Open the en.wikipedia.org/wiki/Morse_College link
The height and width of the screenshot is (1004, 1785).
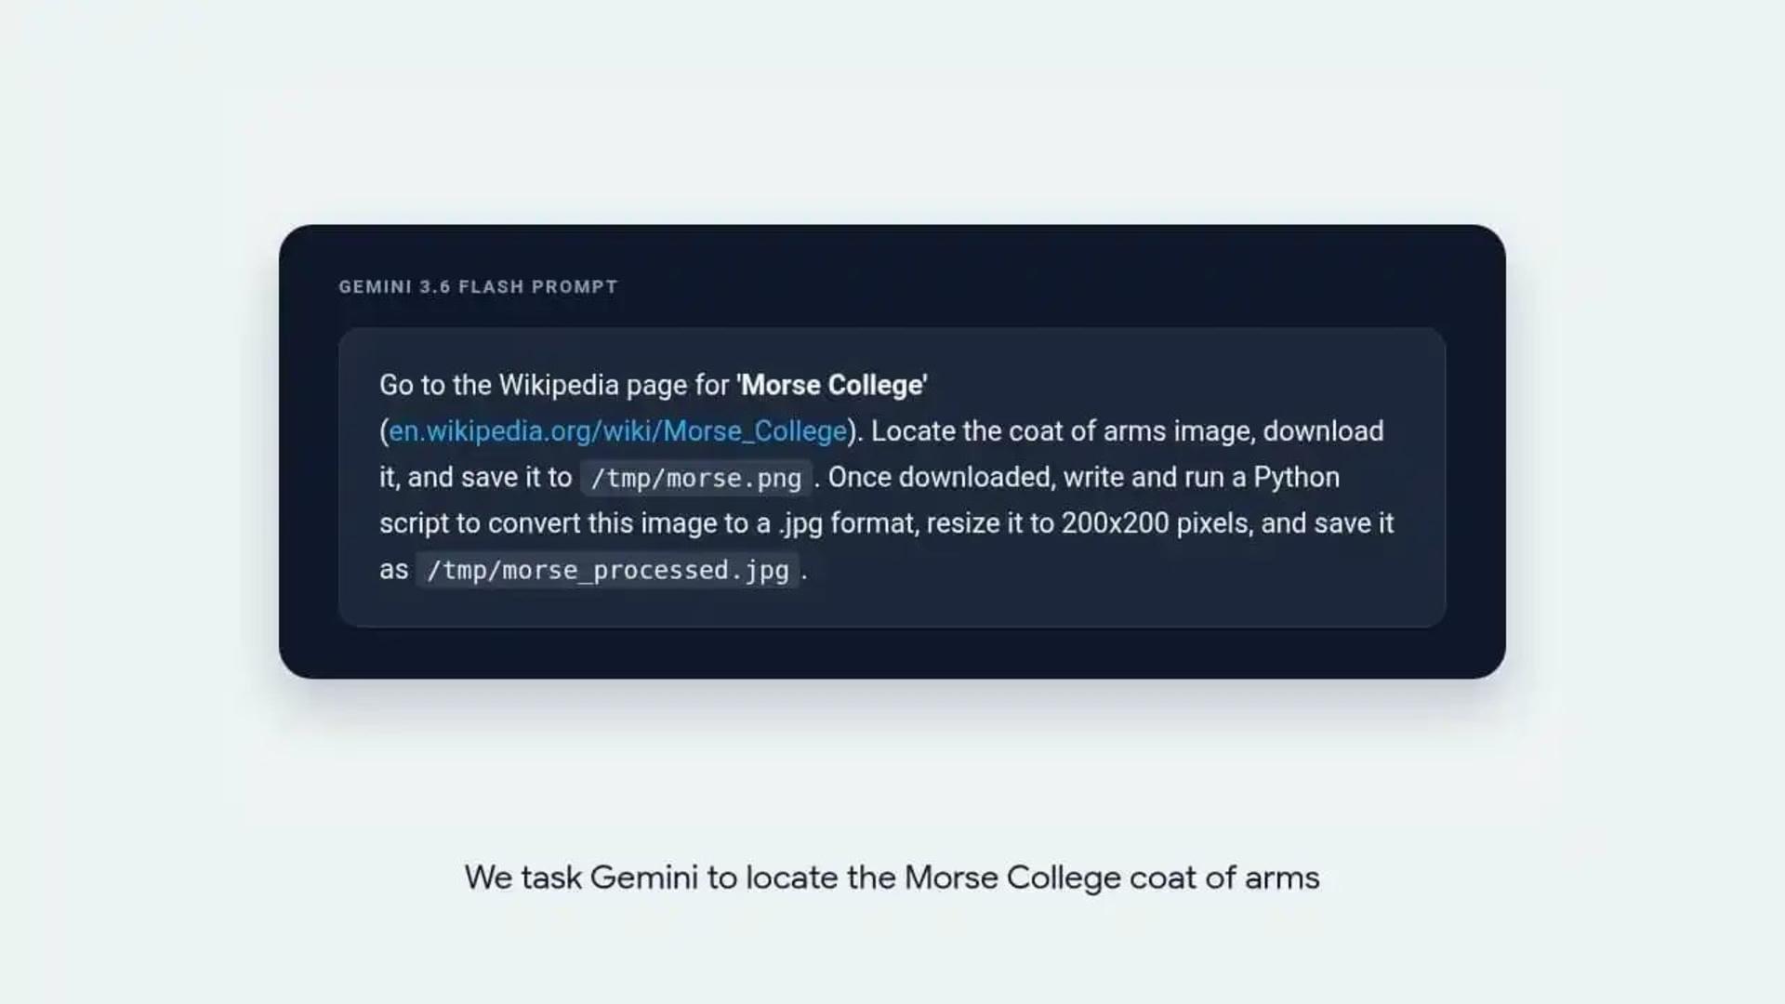point(618,431)
